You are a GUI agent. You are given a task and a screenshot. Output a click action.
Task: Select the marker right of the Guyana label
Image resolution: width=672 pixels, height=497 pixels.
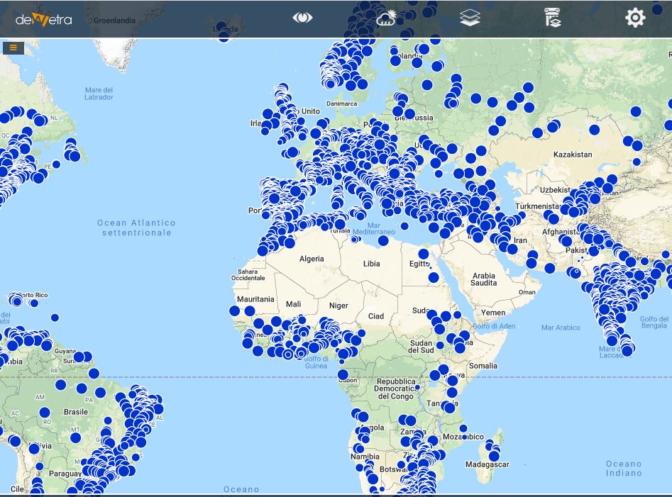79,357
